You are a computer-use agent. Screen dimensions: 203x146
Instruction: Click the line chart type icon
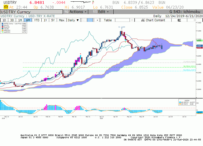(84, 20)
